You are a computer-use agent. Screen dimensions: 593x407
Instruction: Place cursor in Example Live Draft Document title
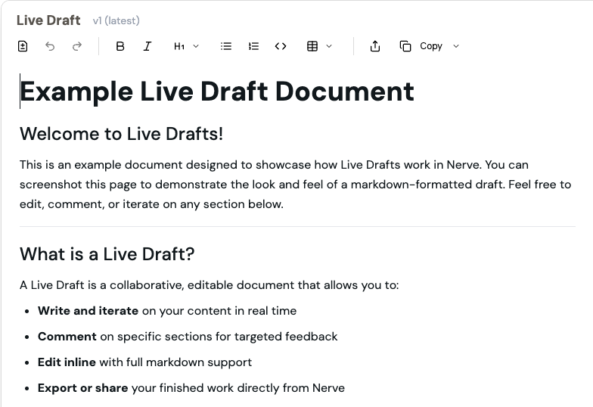217,92
